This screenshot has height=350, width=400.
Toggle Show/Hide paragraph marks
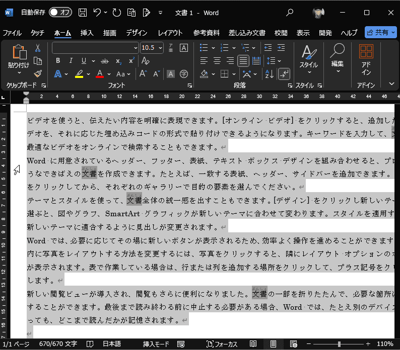point(284,74)
